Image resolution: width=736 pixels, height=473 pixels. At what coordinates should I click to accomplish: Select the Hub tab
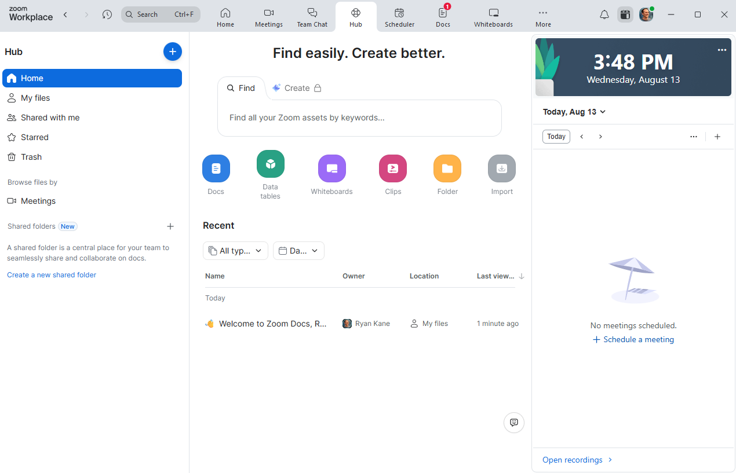coord(356,17)
